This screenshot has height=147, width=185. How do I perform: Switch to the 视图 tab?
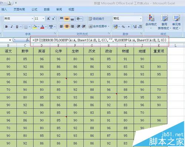coord(71,10)
